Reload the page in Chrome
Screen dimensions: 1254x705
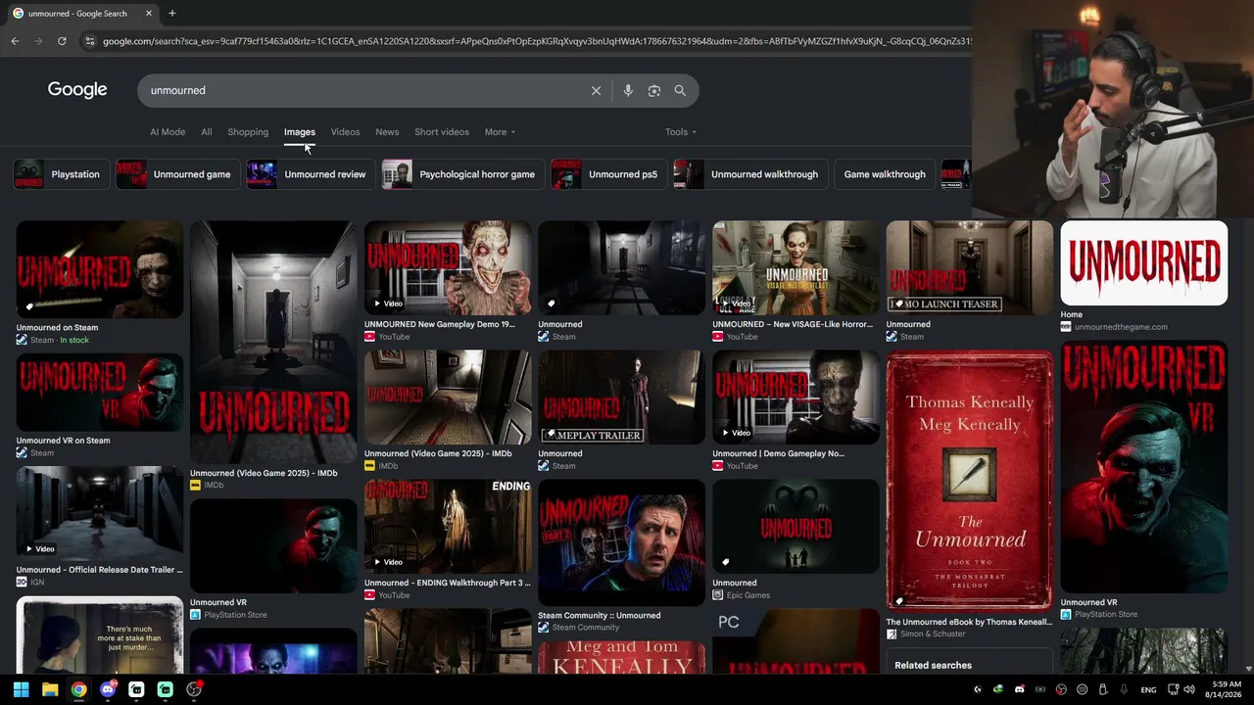(x=62, y=41)
